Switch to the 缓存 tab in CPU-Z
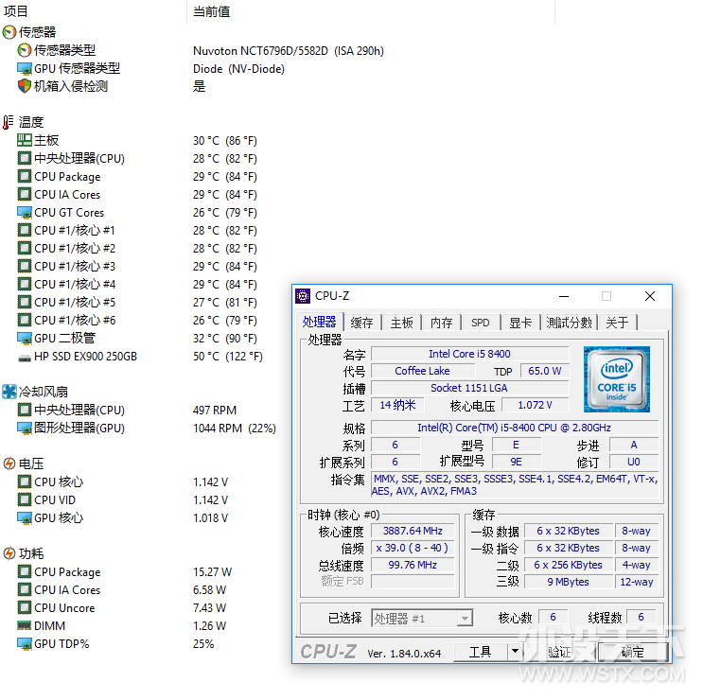This screenshot has width=703, height=700. [361, 323]
